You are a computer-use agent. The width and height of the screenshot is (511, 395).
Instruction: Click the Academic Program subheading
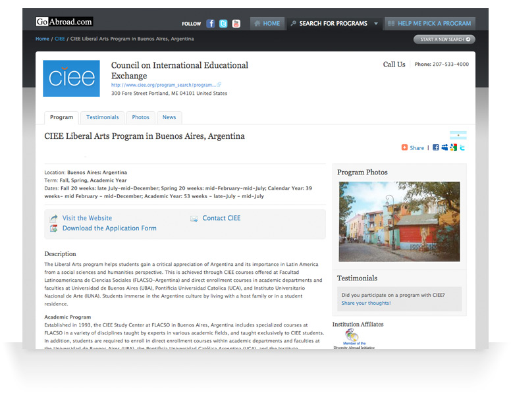67,317
